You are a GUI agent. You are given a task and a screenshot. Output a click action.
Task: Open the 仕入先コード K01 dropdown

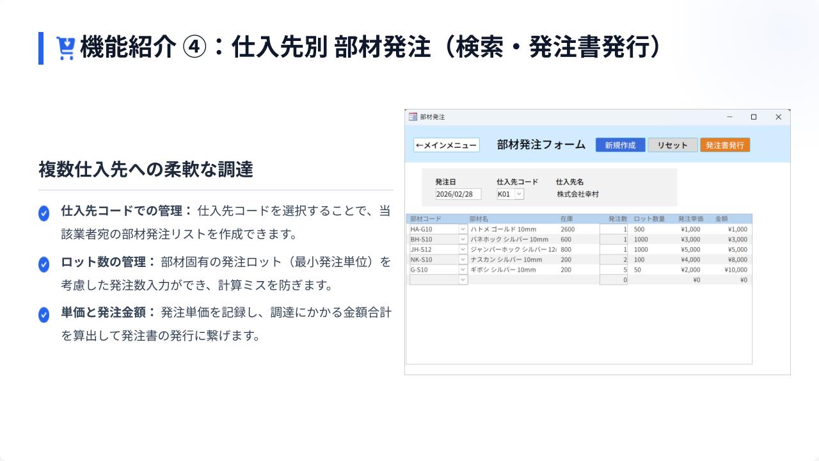click(519, 194)
